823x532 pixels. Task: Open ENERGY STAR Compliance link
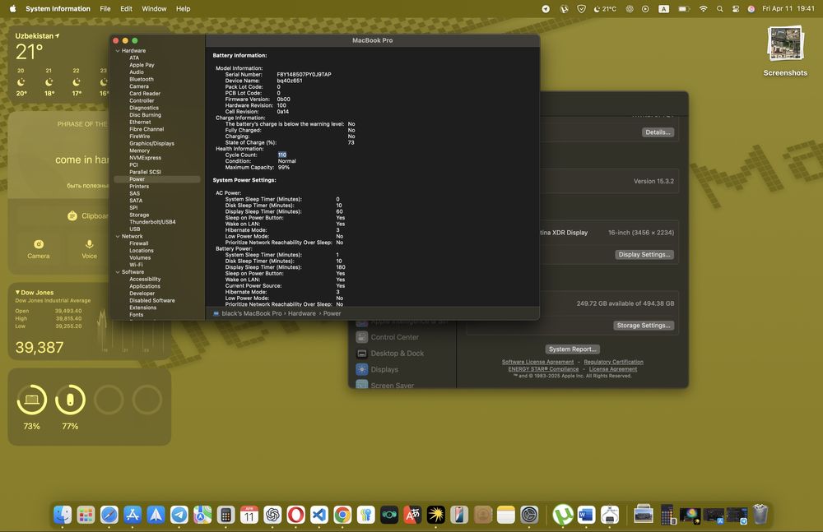[543, 369]
